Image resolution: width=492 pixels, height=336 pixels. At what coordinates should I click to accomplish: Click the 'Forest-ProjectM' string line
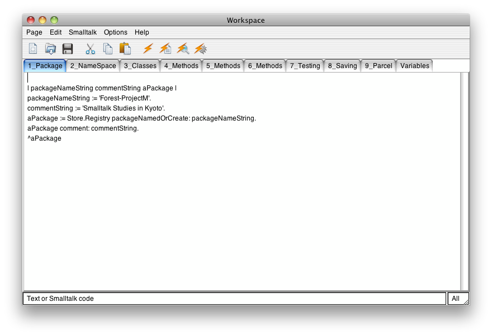(x=89, y=98)
